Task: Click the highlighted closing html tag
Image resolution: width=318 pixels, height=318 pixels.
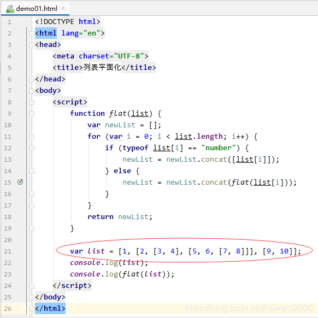Action: 50,309
